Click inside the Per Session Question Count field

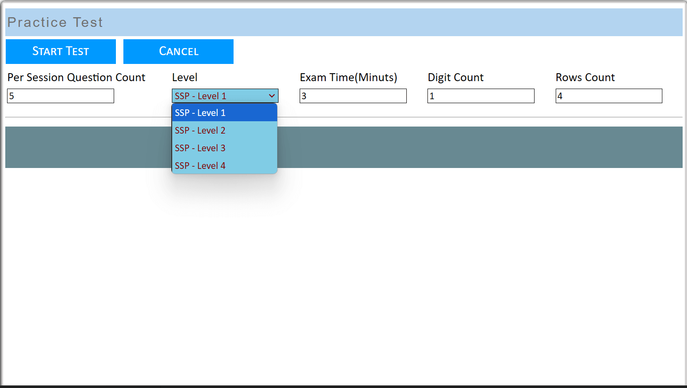60,96
